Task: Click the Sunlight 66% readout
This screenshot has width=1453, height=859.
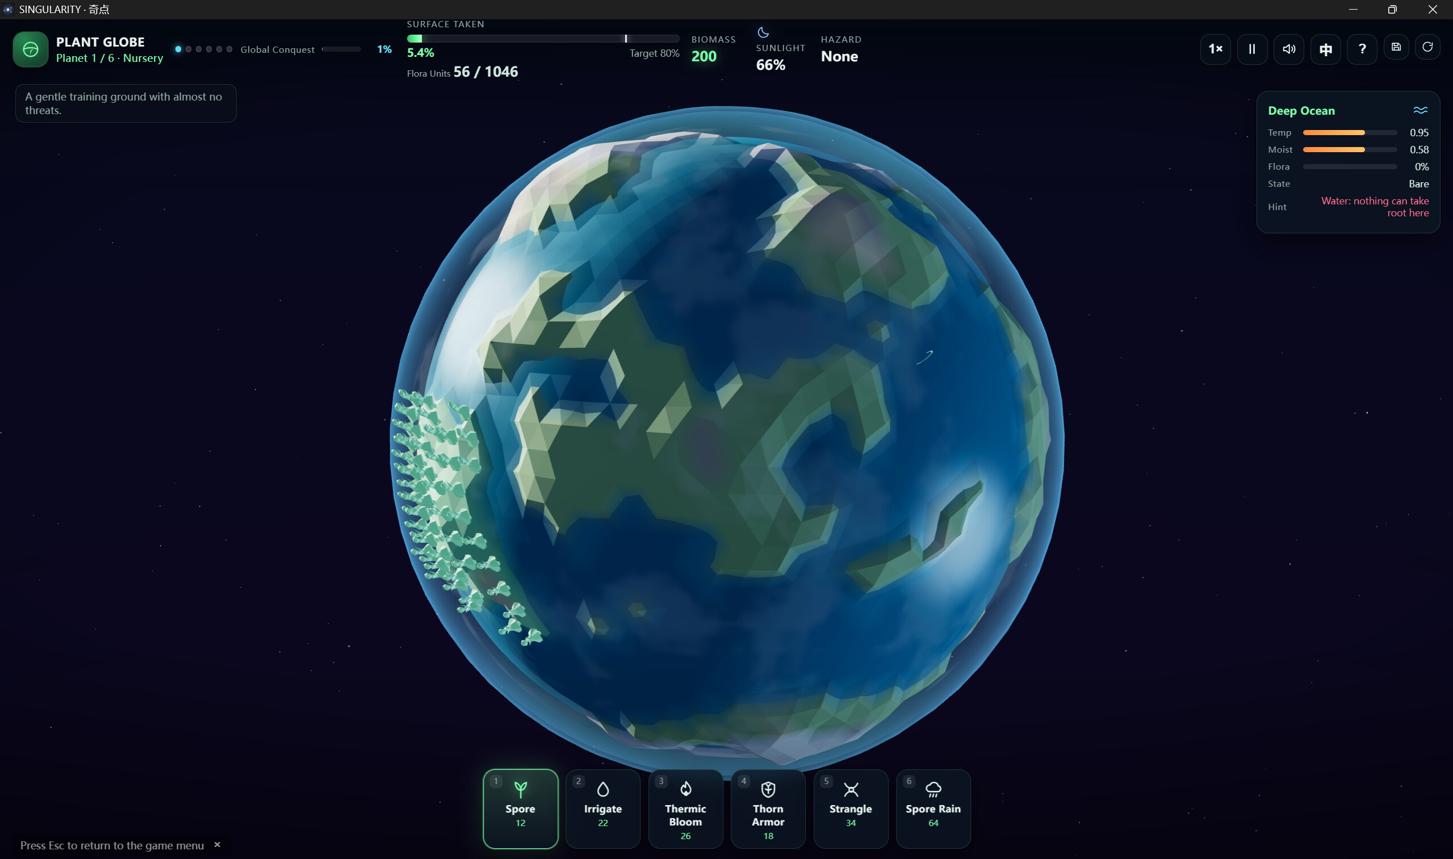Action: pyautogui.click(x=771, y=65)
